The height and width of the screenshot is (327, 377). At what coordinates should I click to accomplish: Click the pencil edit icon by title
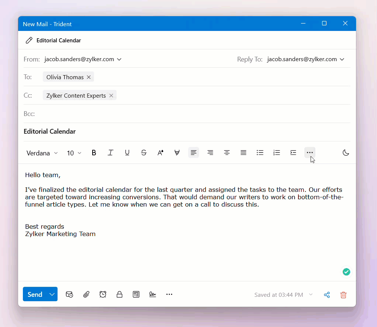29,41
